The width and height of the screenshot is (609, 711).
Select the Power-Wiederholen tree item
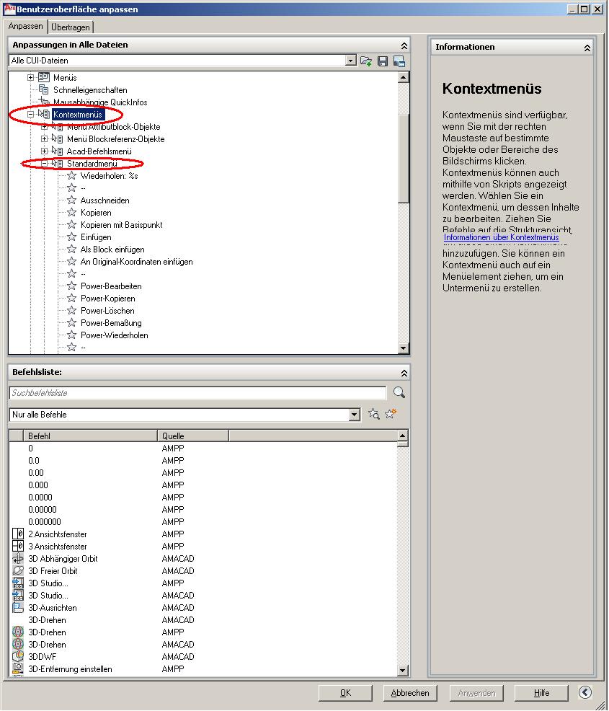tap(114, 335)
